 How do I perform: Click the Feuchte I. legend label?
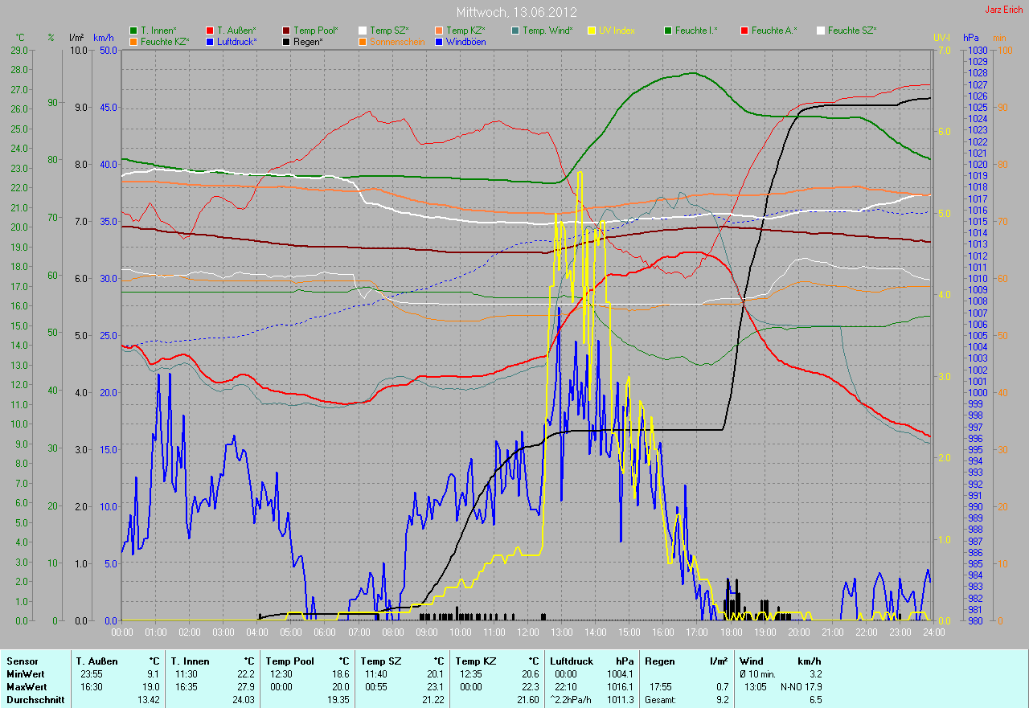pos(696,31)
